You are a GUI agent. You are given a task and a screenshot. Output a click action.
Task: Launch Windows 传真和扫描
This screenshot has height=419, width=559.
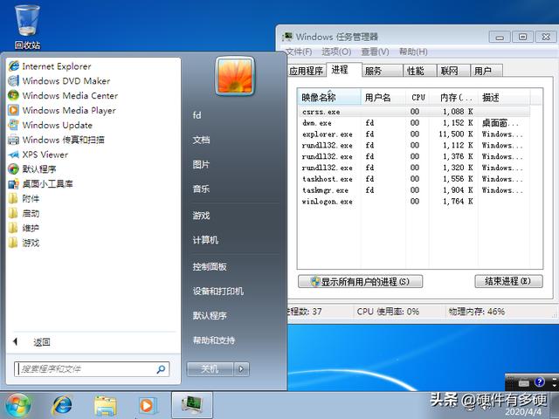click(x=56, y=140)
